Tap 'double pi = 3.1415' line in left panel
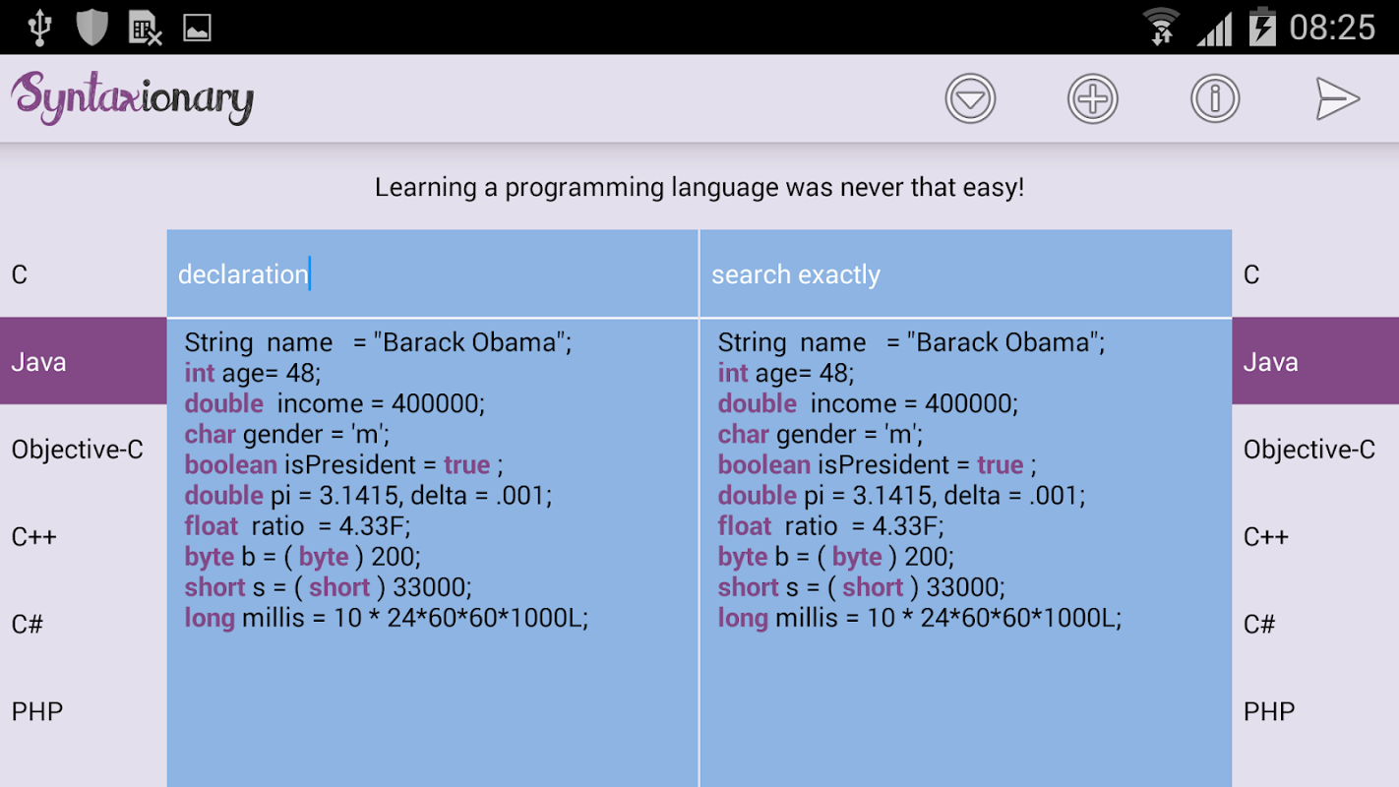Screen dimensions: 1399x787 (x=368, y=495)
